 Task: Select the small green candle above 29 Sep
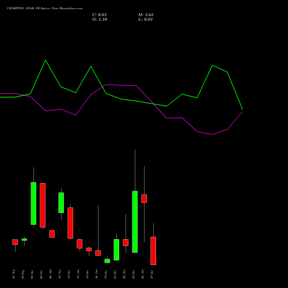24,240
